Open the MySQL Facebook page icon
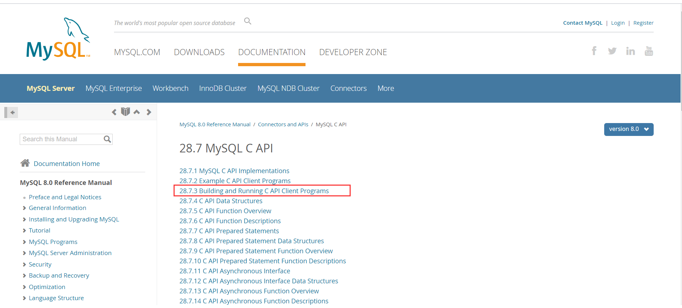This screenshot has width=682, height=308. (594, 51)
